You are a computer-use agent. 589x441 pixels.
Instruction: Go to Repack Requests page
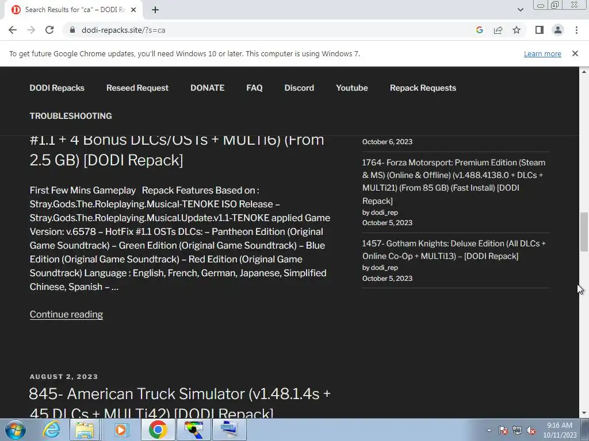click(423, 88)
